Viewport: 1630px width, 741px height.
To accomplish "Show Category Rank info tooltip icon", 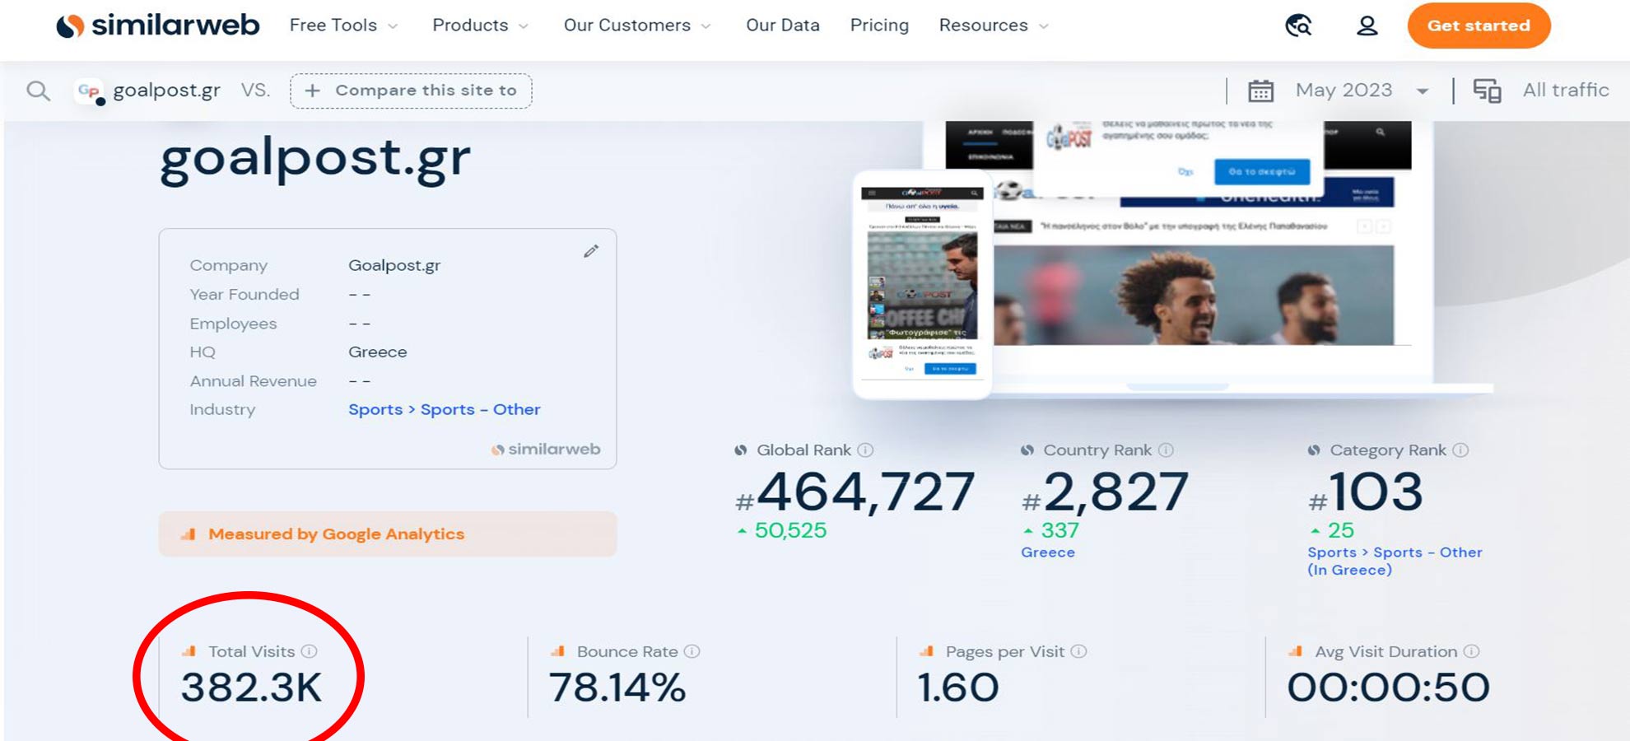I will pyautogui.click(x=1460, y=450).
